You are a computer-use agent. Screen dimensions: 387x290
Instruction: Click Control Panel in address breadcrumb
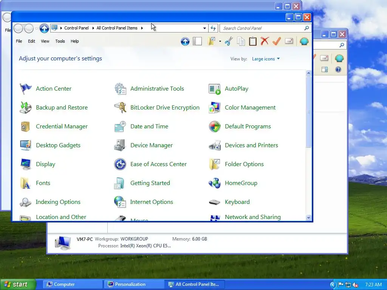pos(76,28)
